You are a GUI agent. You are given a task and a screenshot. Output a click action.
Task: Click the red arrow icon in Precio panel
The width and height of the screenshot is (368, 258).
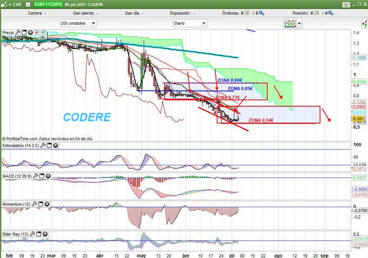37,32
